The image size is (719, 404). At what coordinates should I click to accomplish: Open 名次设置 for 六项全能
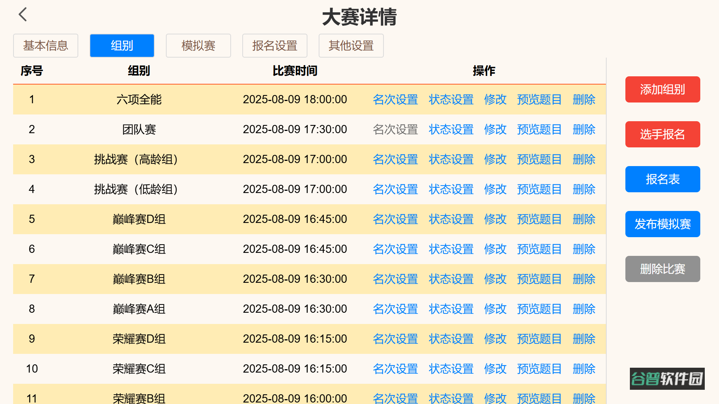tap(395, 100)
